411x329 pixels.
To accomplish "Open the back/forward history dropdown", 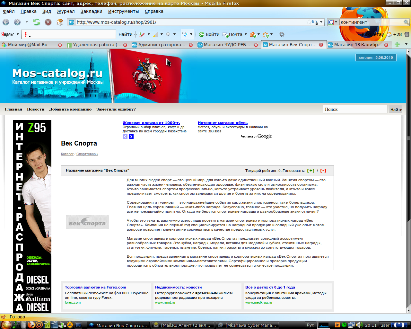I will (27, 22).
